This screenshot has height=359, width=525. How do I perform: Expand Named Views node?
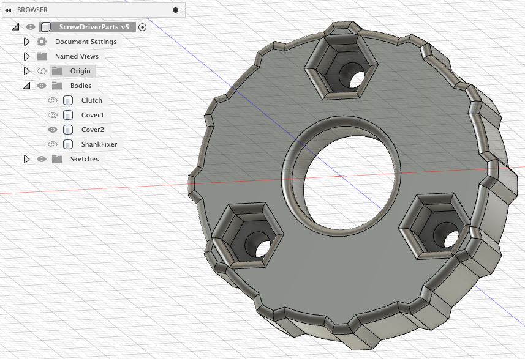click(26, 56)
